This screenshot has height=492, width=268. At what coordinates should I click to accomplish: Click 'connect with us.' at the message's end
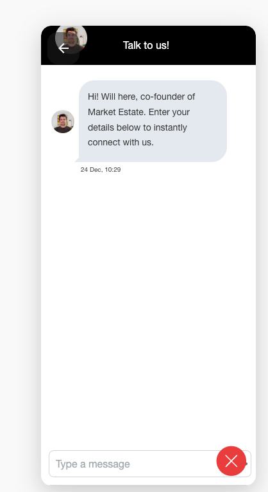point(121,142)
